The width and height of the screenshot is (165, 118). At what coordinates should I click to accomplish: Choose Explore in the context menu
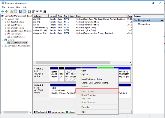[x=97, y=74]
